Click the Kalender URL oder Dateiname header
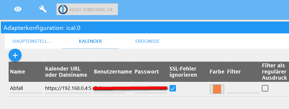The image size is (289, 109). coord(66,72)
